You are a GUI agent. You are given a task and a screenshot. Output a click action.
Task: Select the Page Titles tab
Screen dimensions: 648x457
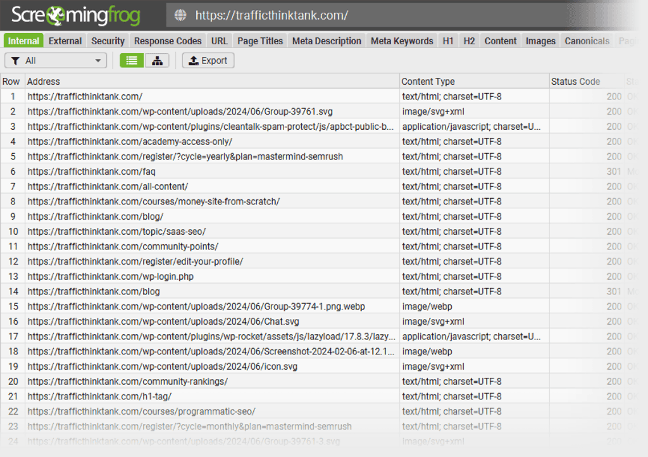click(x=260, y=41)
